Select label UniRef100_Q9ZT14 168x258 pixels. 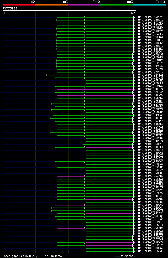pyautogui.click(x=151, y=121)
